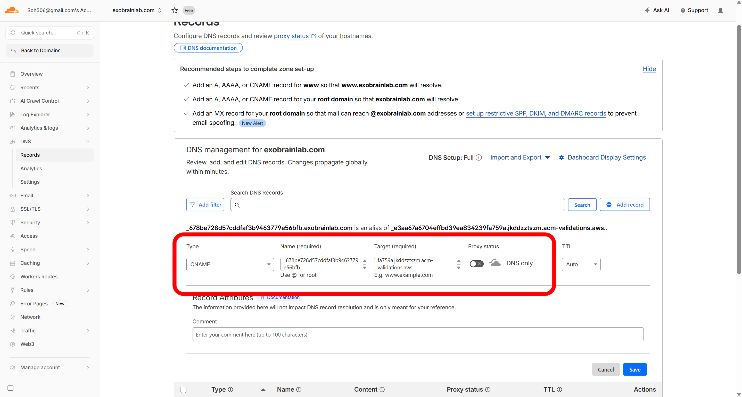This screenshot has height=397, width=742.
Task: Expand the Recents sidebar section
Action: [88, 87]
